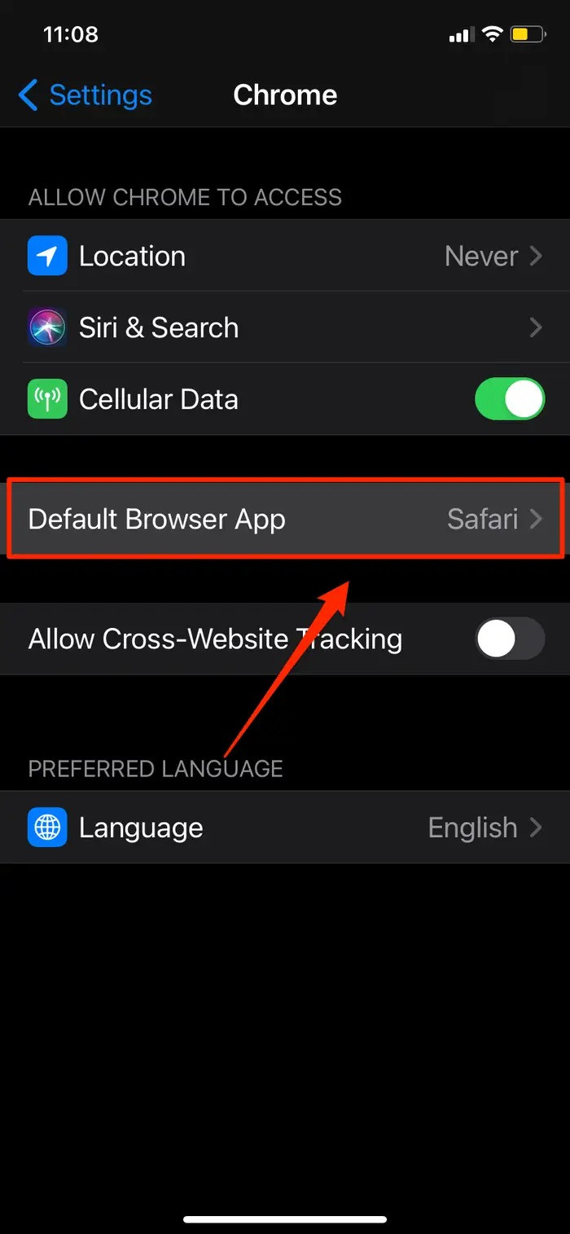Viewport: 570px width, 1234px height.
Task: Tap the cellular signal bars icon
Action: click(460, 35)
